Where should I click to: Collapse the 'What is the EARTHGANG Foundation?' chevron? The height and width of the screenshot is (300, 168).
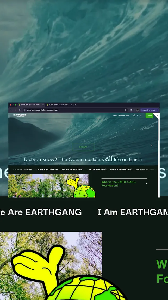pos(146,184)
